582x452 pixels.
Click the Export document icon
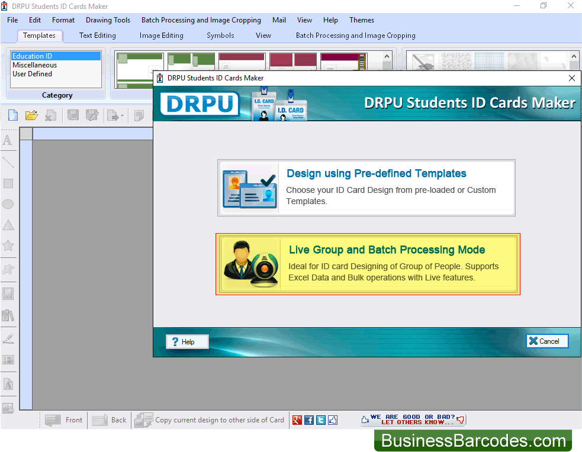113,115
